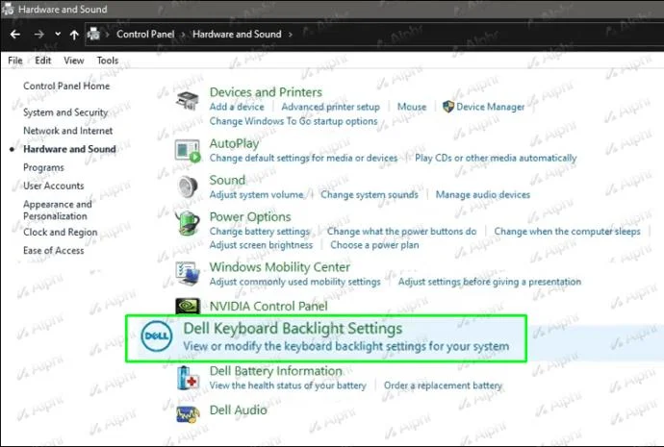Click View or modify the keyboard backlight settings

coord(346,346)
